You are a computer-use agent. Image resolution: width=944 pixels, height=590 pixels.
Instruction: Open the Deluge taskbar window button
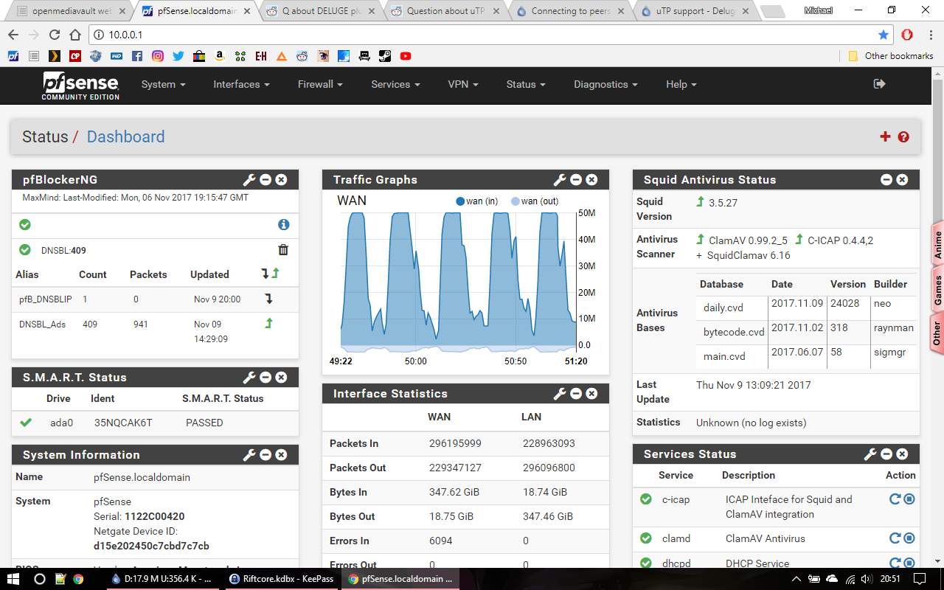pos(164,579)
